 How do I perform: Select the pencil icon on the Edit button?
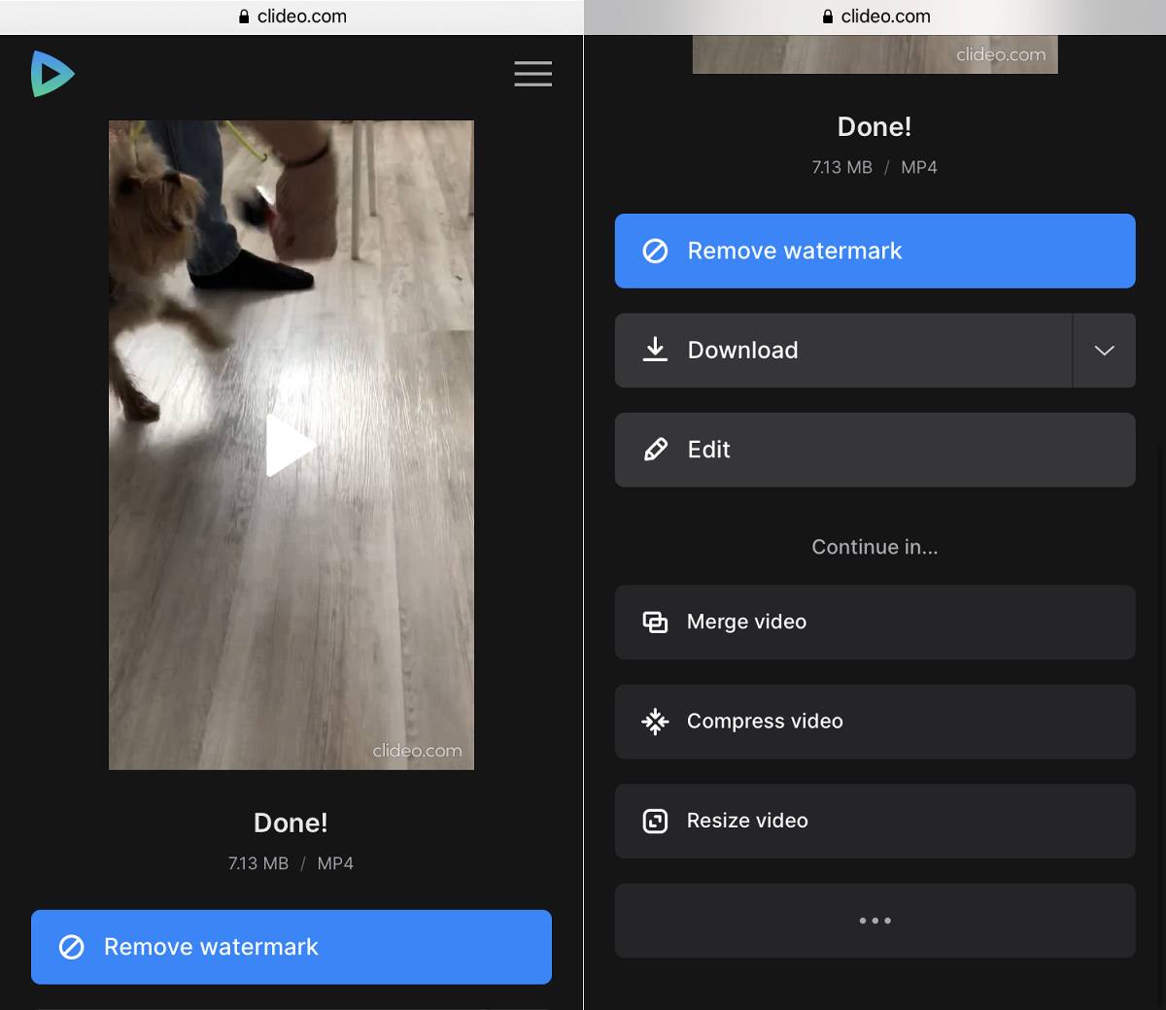[x=656, y=450]
